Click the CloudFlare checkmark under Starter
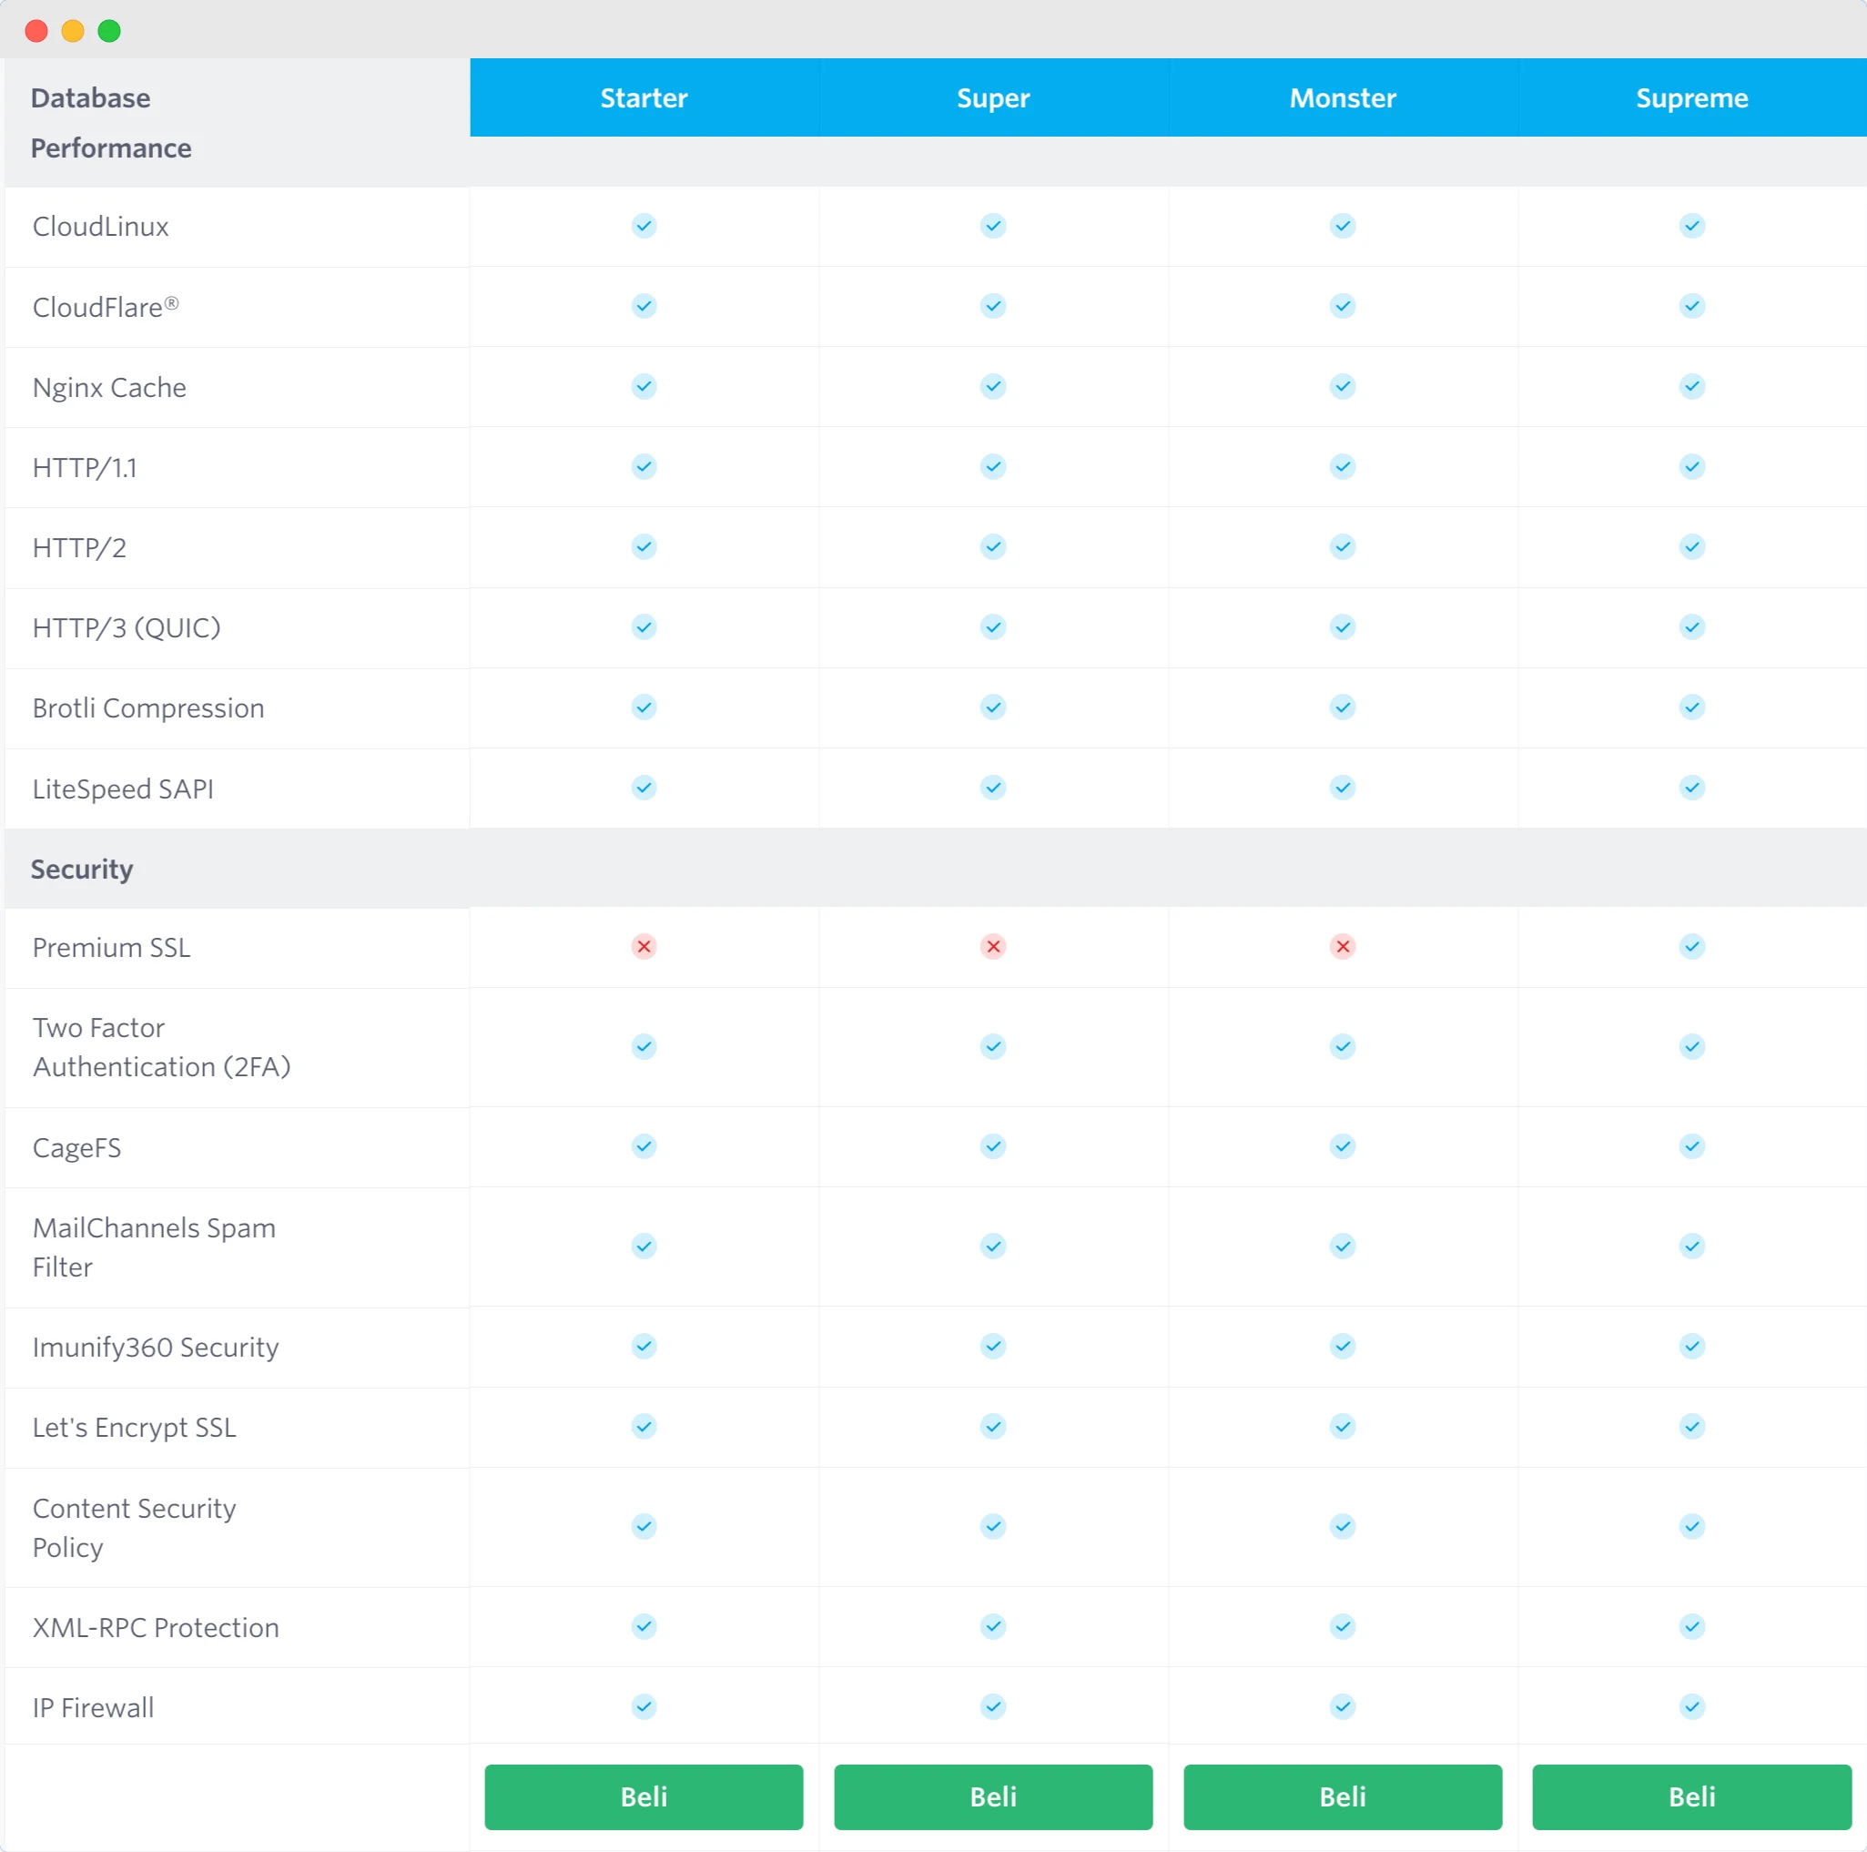This screenshot has width=1867, height=1852. [x=644, y=307]
